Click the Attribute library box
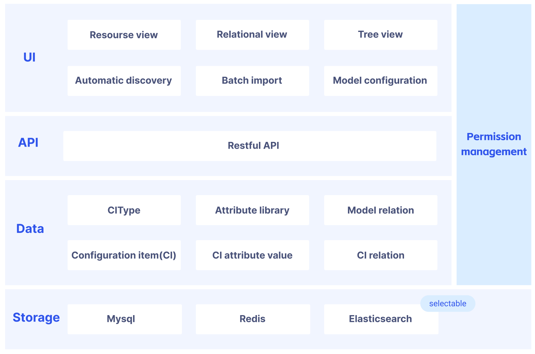Screen dimensions: 535x354 (x=252, y=210)
